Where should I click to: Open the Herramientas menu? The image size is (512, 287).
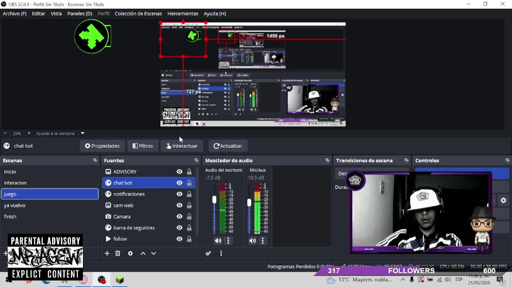pos(183,14)
